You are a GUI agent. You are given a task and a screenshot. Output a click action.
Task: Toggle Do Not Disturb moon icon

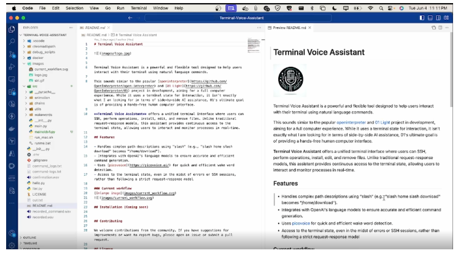(335, 8)
